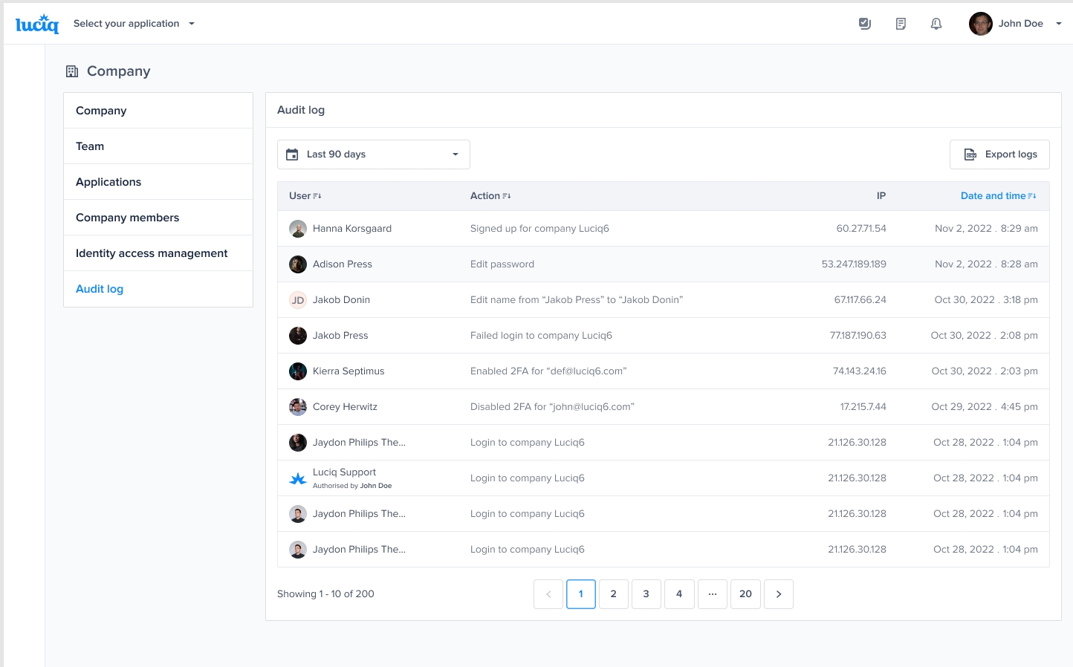Switch to the Team section
The width and height of the screenshot is (1073, 667).
(90, 146)
